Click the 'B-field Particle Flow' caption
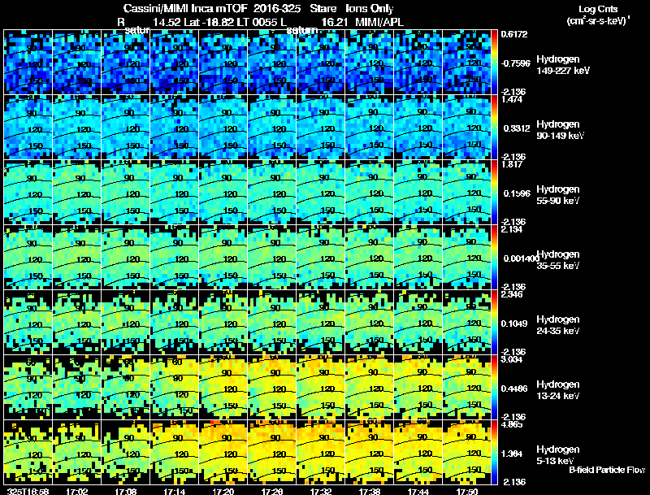This screenshot has height=495, width=650. [607, 470]
